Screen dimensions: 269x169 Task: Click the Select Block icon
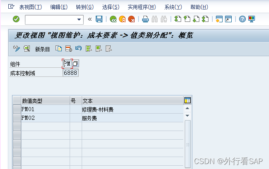tap(99, 49)
